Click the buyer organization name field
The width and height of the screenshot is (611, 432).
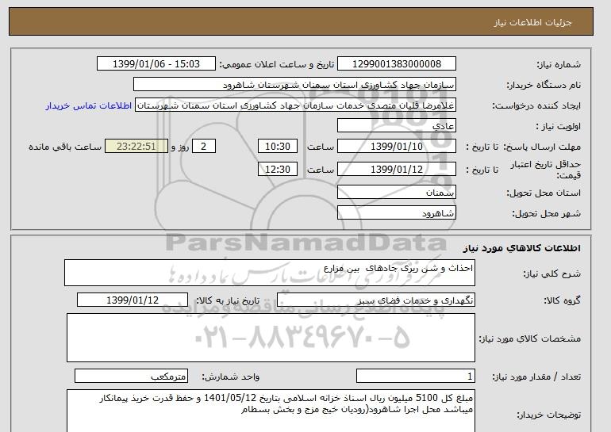(294, 85)
